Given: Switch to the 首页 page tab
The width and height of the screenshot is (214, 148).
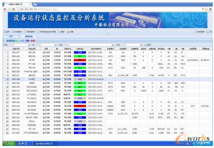Looking at the screenshot, I should (11, 36).
